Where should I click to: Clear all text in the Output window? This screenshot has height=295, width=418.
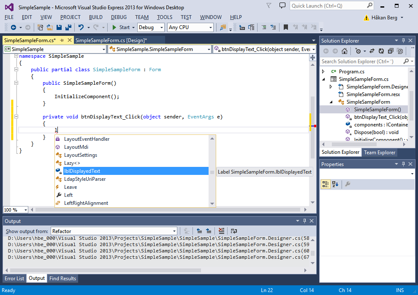221,231
